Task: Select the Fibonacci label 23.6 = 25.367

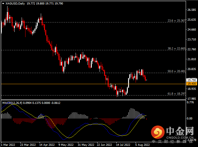Action: 176,21
